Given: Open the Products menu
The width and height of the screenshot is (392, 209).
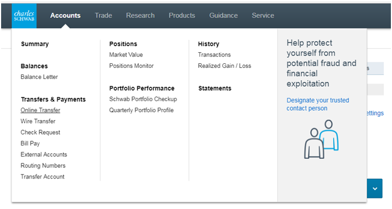Looking at the screenshot, I should 182,16.
